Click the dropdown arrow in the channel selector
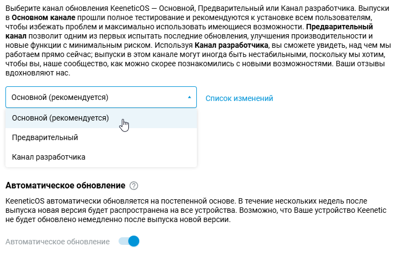The height and width of the screenshot is (253, 397). 189,98
